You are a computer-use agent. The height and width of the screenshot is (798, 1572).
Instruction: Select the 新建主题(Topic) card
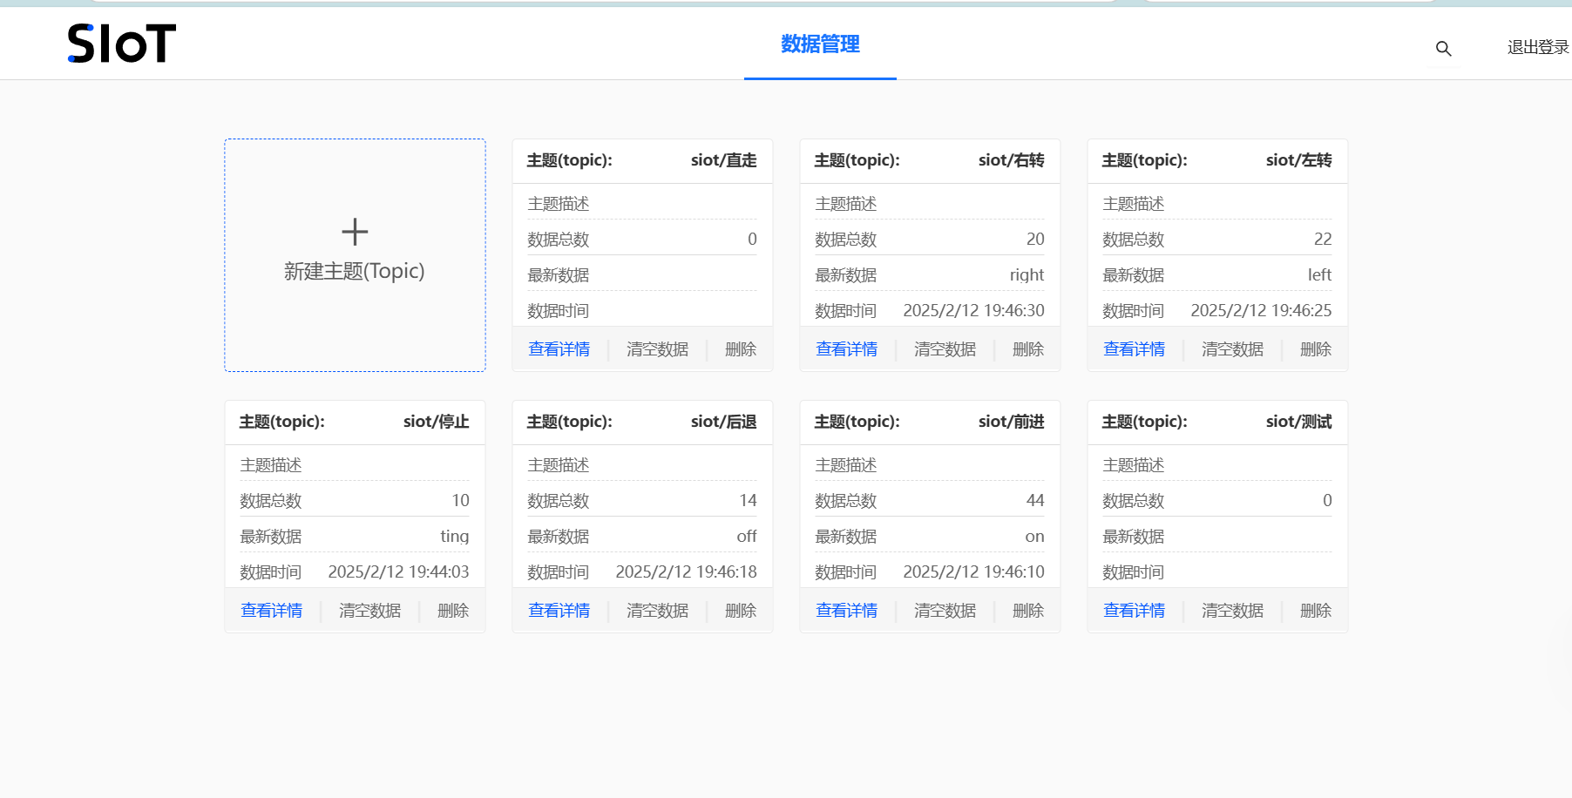(355, 255)
